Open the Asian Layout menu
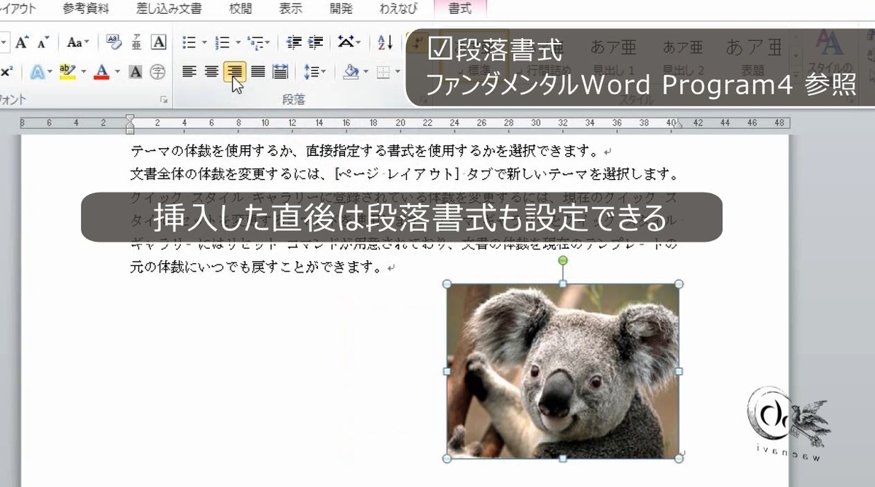875x487 pixels. coord(349,42)
